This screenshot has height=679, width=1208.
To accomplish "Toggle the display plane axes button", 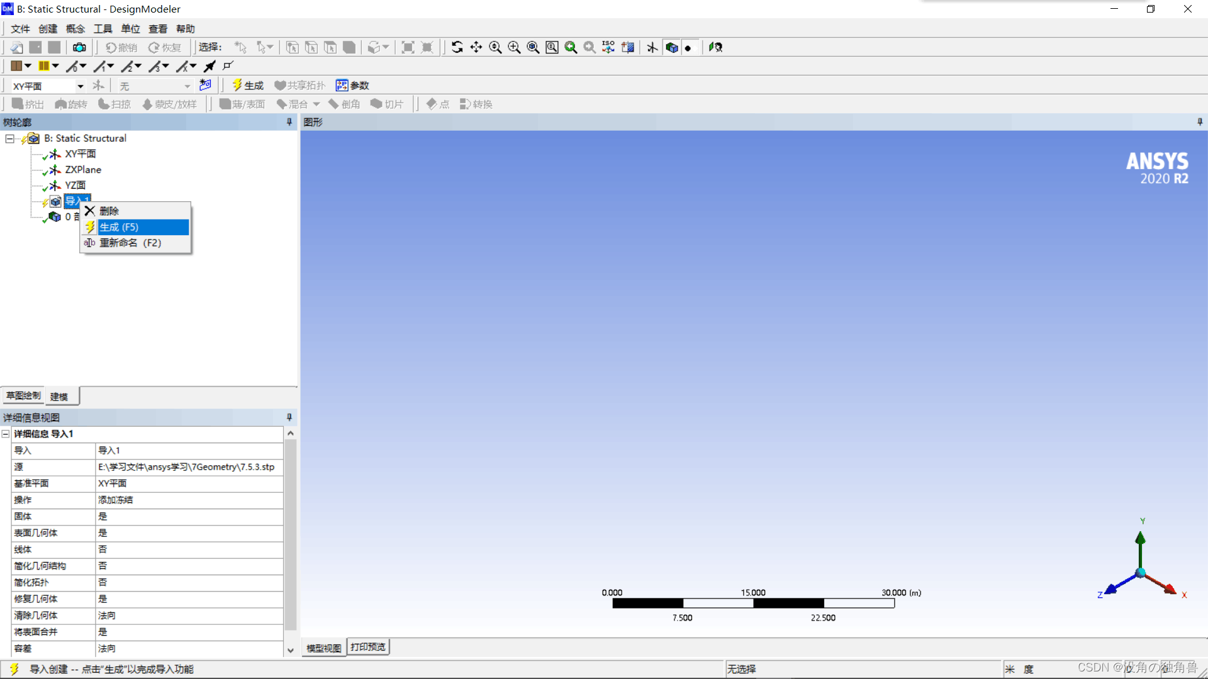I will tap(652, 47).
